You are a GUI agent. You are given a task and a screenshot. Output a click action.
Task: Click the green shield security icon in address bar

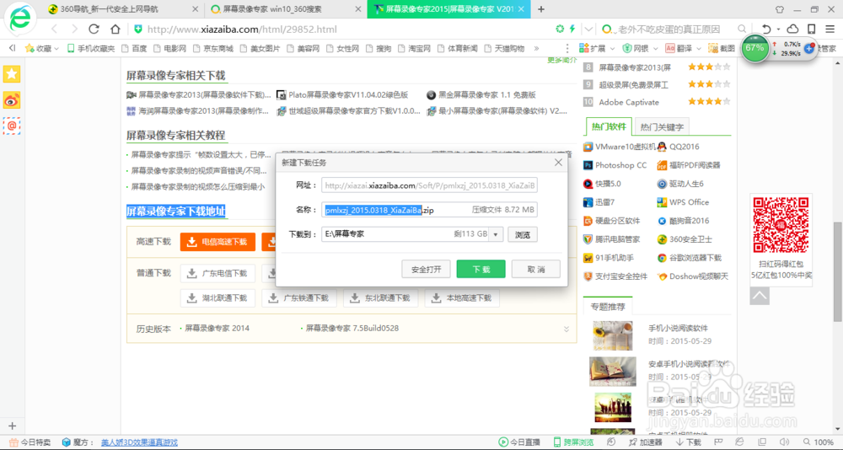tap(138, 29)
